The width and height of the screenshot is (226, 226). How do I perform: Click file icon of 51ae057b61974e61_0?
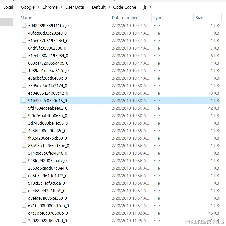[x=24, y=40]
